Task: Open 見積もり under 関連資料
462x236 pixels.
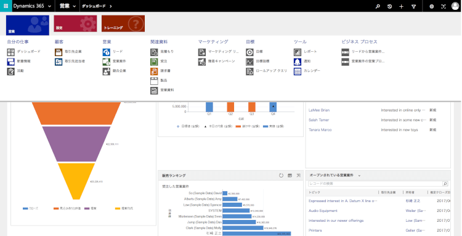Action: (163, 52)
